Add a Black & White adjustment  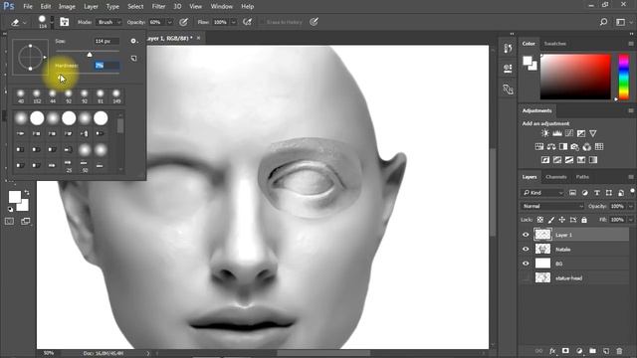563,146
